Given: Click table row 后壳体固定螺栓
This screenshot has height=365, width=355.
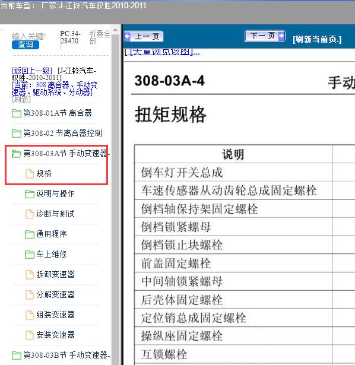Looking at the screenshot, I should (233, 300).
